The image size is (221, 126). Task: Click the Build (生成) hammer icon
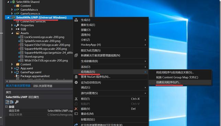pos(76,20)
